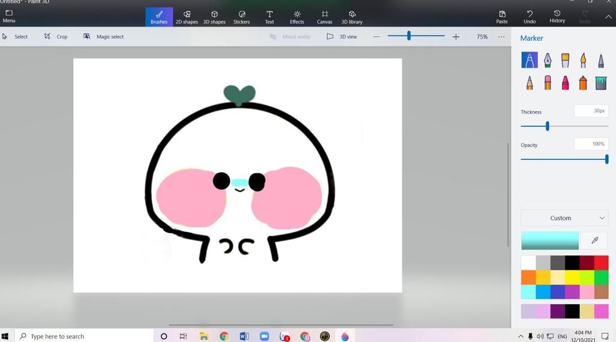The width and height of the screenshot is (616, 342).
Task: Open File Explorer from the taskbar
Action: point(203,336)
